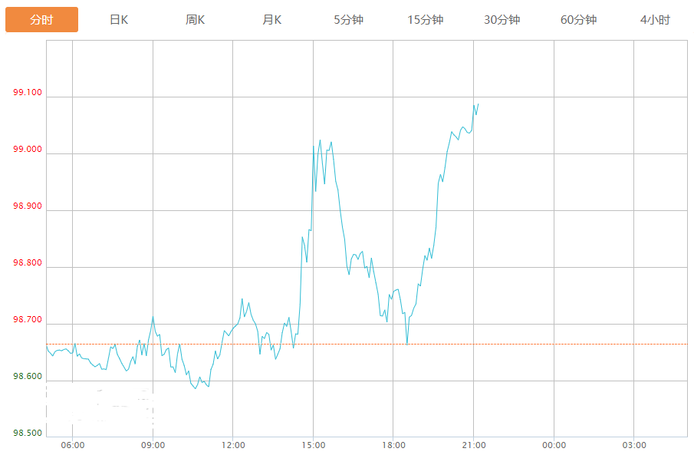Choose the 30分钟 interval tab
This screenshot has width=694, height=455.
tap(502, 20)
